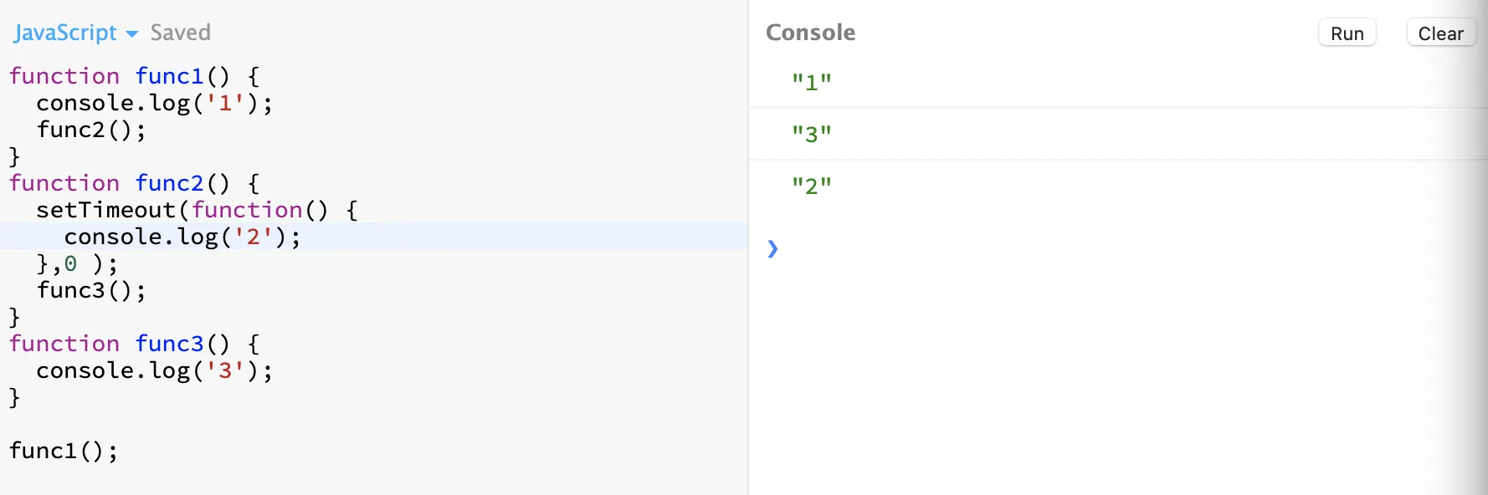Click the console.log('3') code line

[154, 370]
